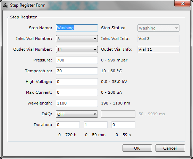193x159 pixels.
Task: Click the Inlet Vial Info field
Action: tap(158, 39)
